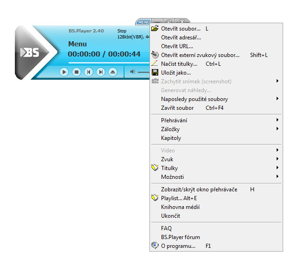Image resolution: width=291 pixels, height=259 pixels.
Task: Click the volume slider track
Action: (143, 72)
